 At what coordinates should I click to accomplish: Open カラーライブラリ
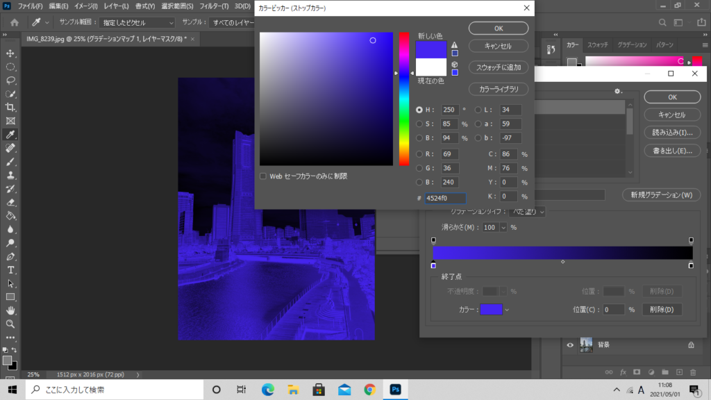click(499, 89)
